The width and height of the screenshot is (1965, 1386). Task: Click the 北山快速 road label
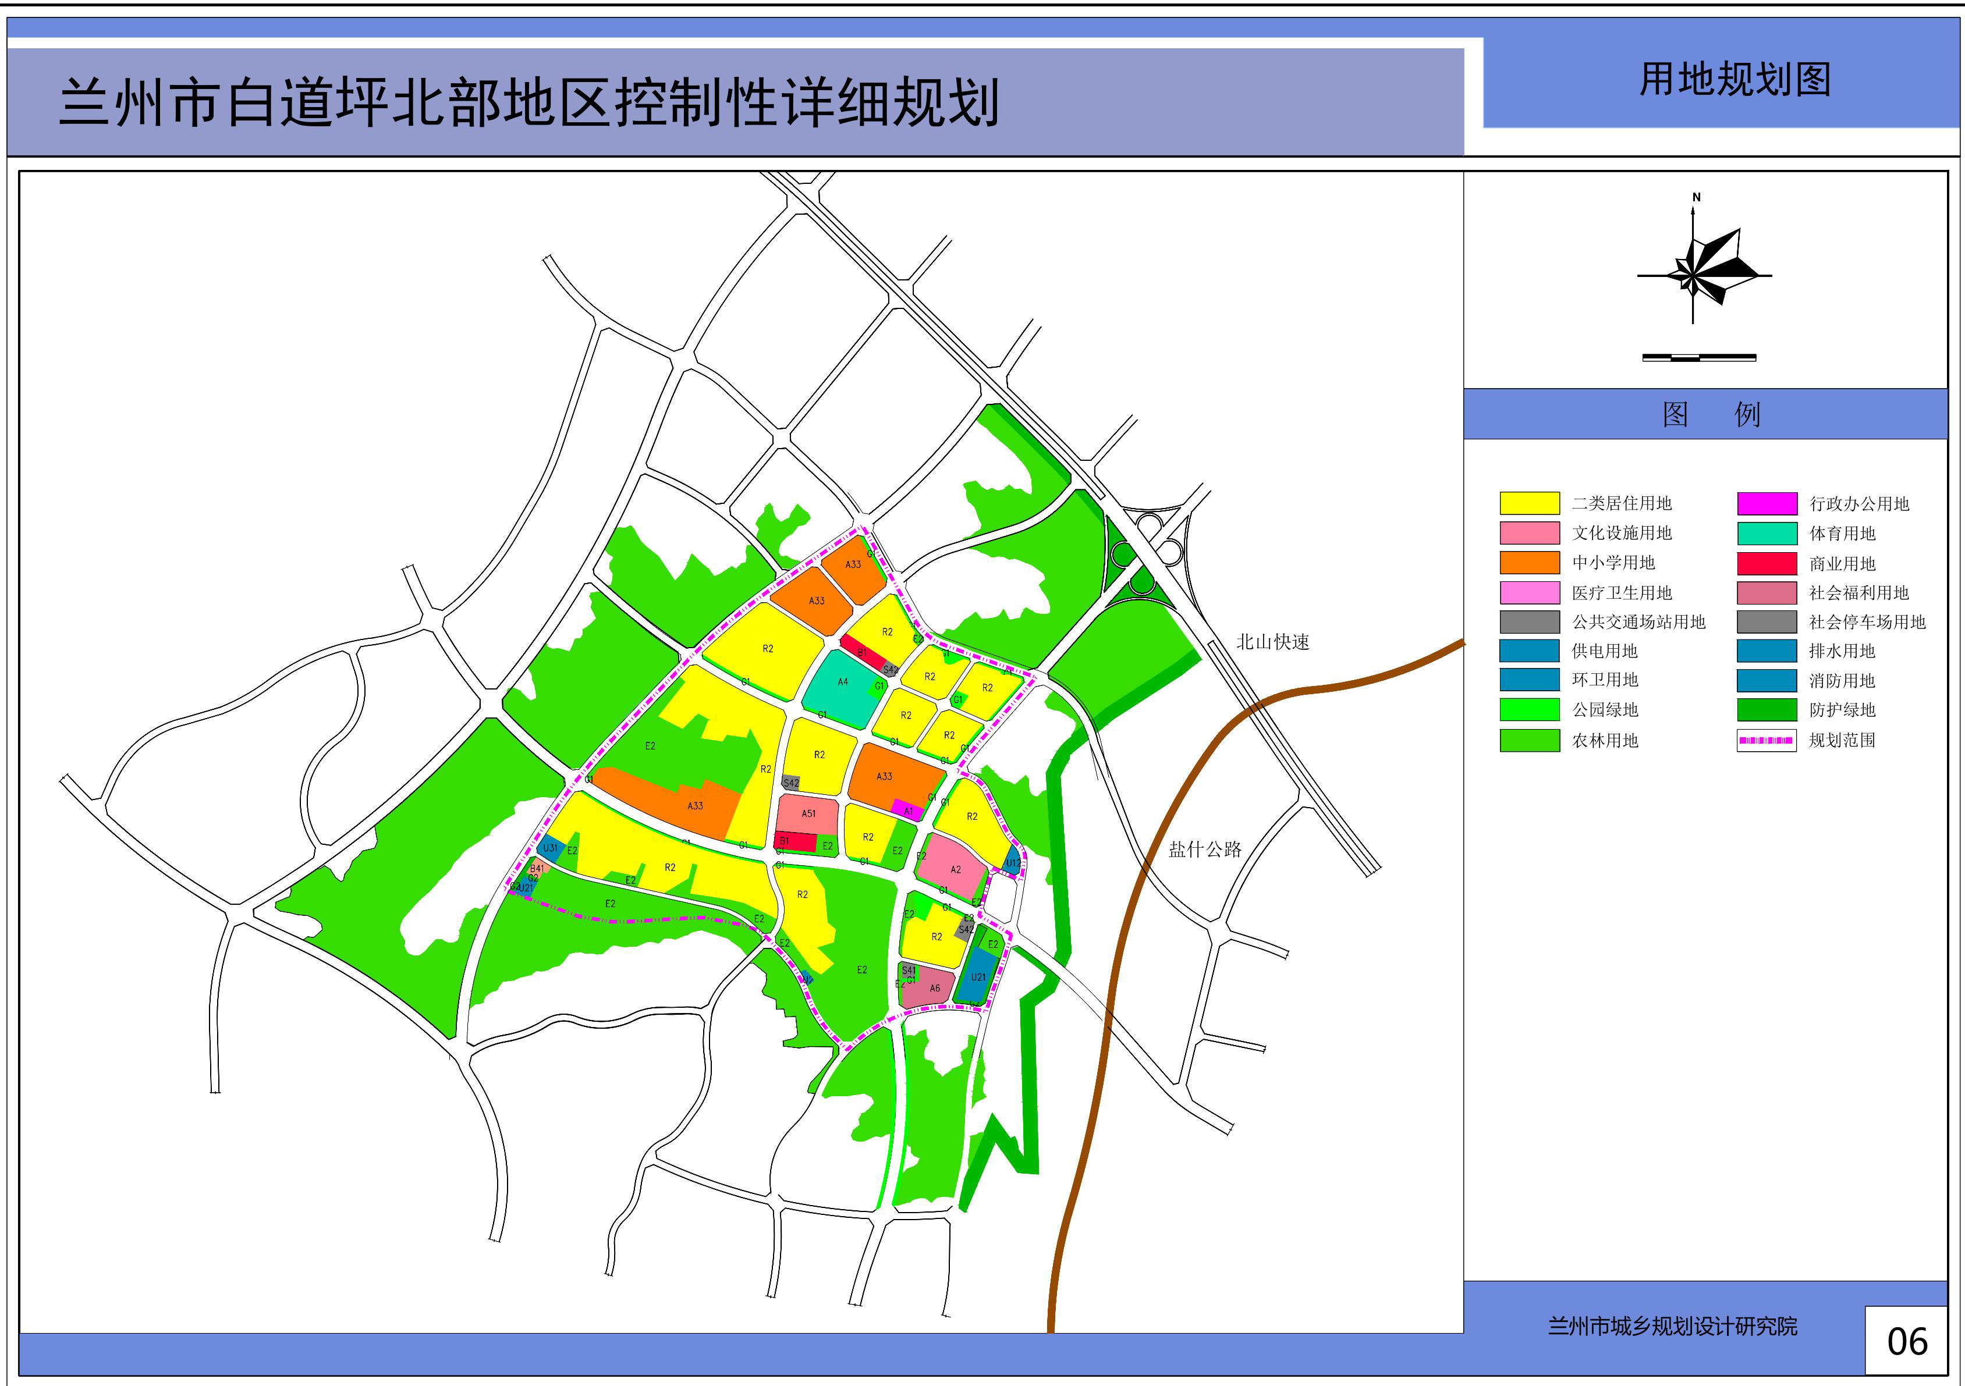coord(1272,642)
